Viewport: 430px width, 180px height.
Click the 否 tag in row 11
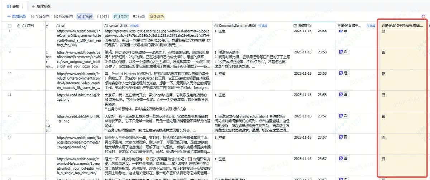343,95
